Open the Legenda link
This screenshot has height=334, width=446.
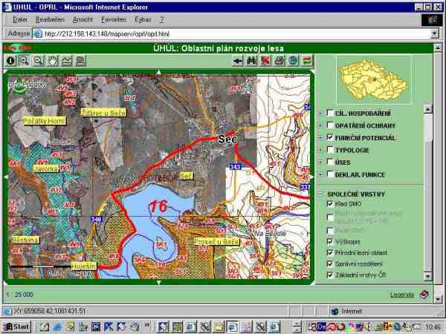401,295
